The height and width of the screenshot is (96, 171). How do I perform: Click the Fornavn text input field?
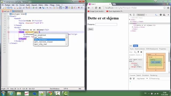106,24
